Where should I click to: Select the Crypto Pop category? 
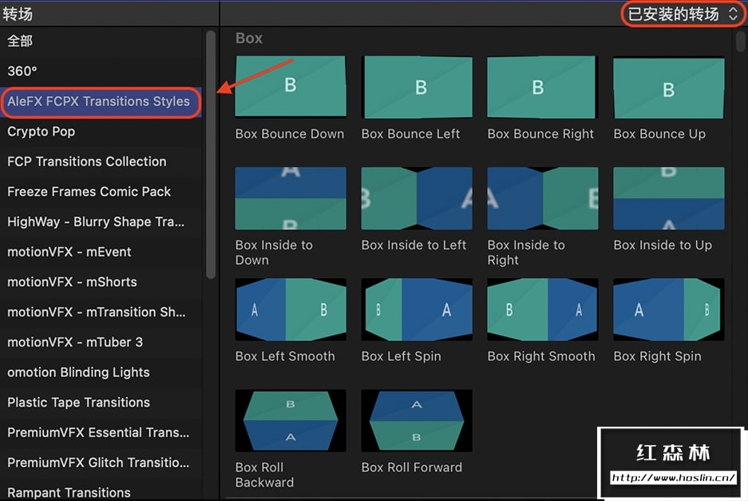tap(101, 131)
